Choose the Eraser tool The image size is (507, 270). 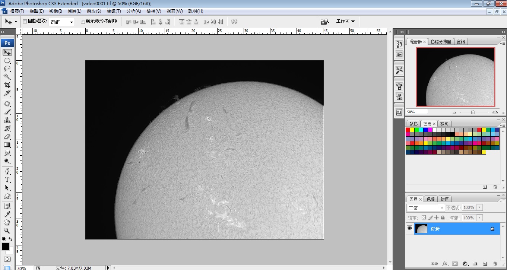[7, 137]
